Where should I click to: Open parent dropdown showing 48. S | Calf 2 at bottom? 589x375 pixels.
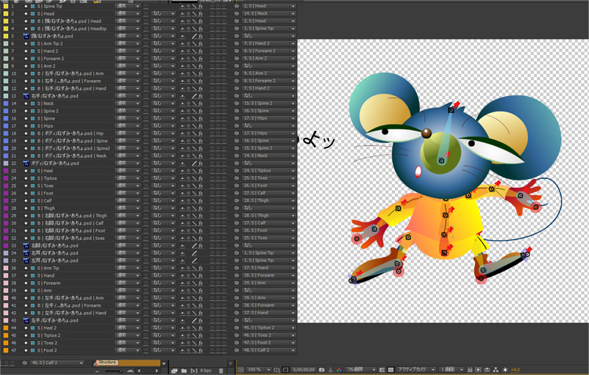[x=60, y=363]
